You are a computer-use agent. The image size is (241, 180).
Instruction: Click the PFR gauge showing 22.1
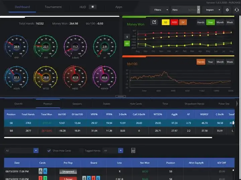[46, 47]
